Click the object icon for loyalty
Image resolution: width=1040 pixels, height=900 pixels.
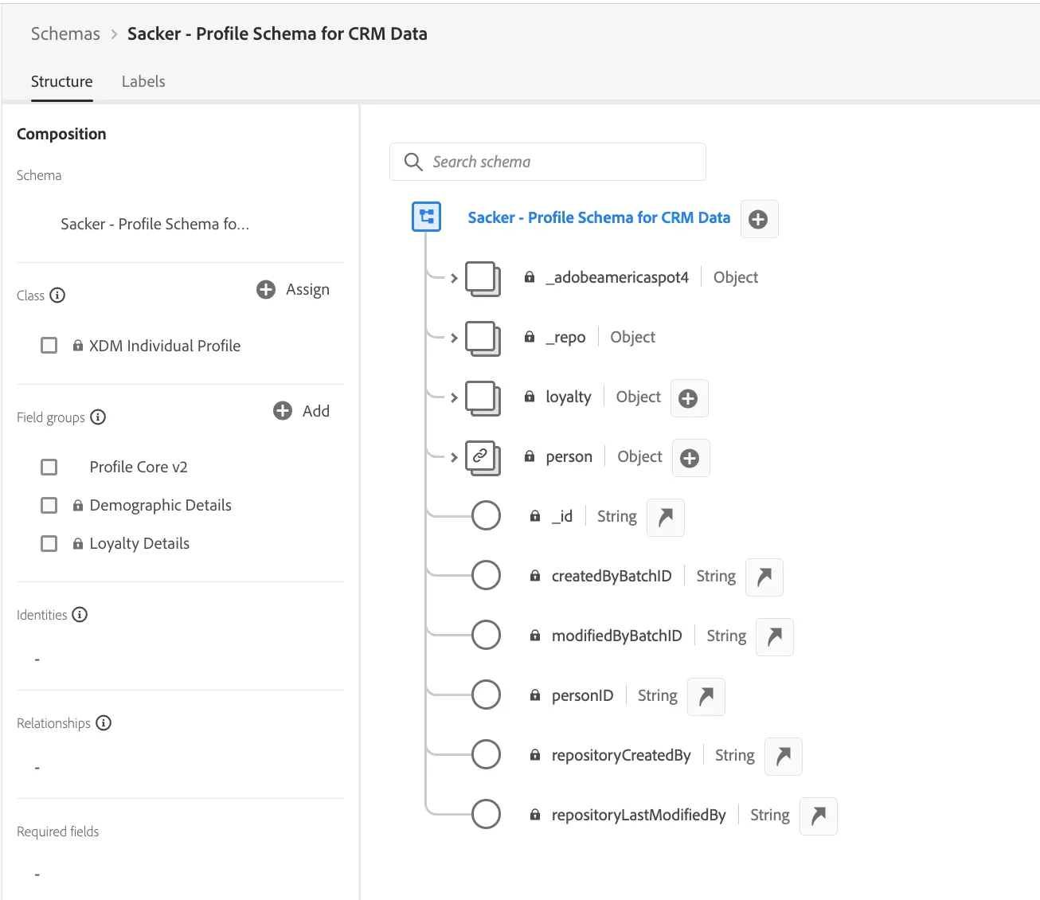483,398
